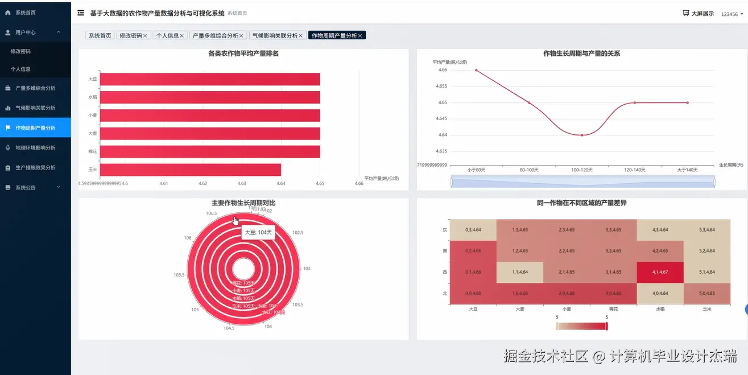The image size is (748, 375).
Task: Open 系统首页 in the sidebar
Action: [x=35, y=13]
